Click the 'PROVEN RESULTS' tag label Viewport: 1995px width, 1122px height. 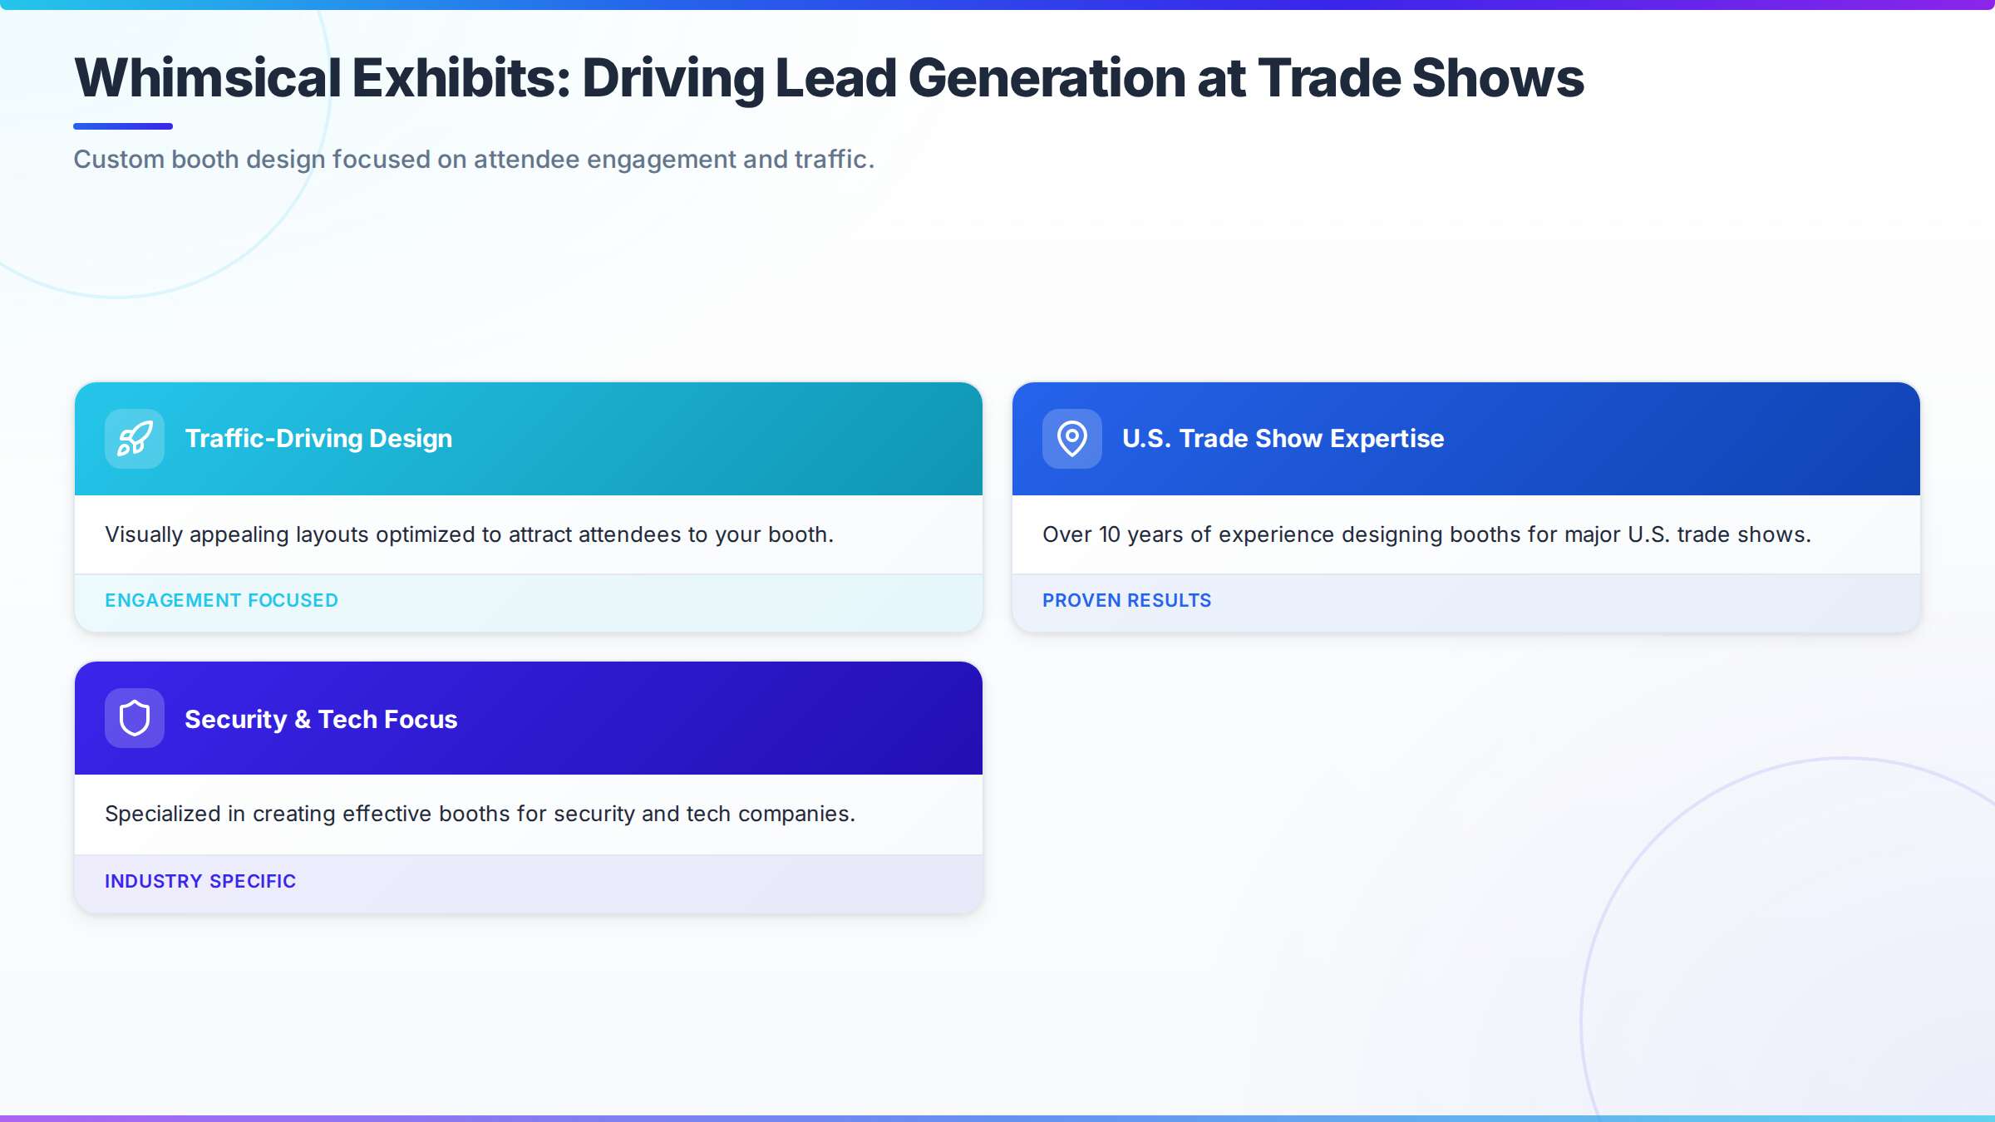(1127, 600)
